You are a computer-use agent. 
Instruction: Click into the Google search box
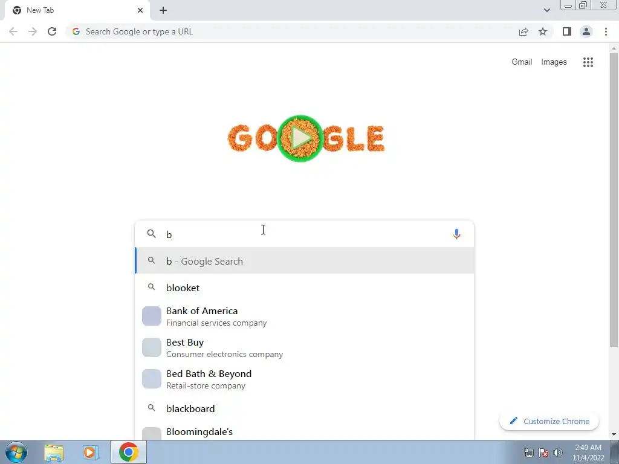tap(304, 234)
